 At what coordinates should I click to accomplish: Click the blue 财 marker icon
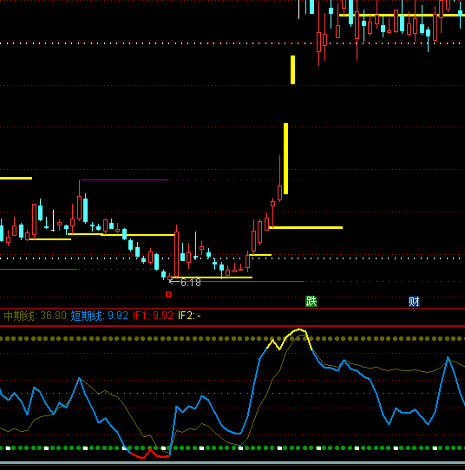tap(414, 301)
